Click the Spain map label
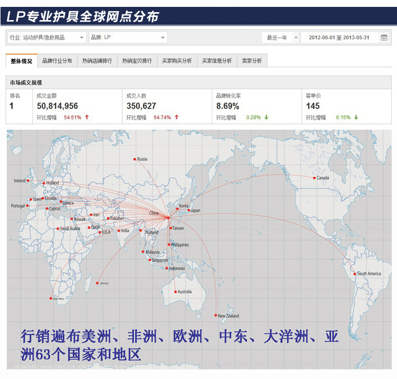Viewport: 397px width, 379px height. [x=37, y=199]
